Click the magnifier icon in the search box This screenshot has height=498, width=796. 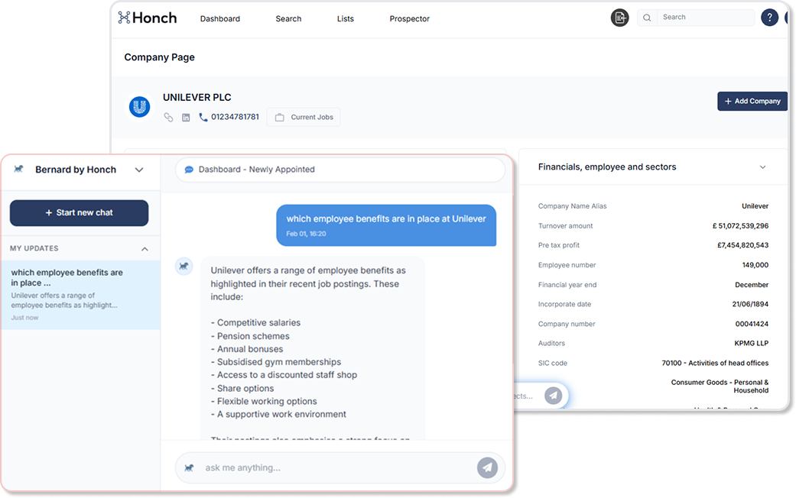[x=647, y=18]
